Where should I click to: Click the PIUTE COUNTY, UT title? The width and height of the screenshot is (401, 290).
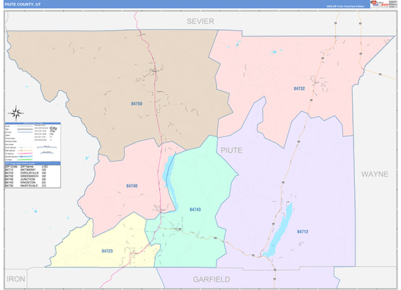tap(23, 5)
